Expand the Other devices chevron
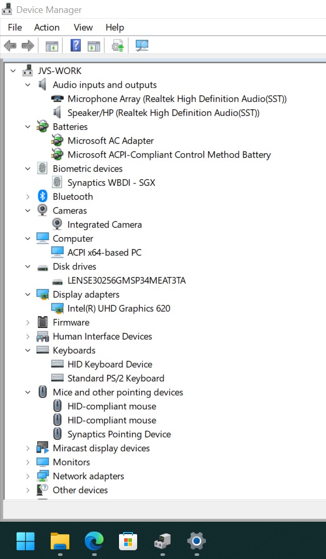The height and width of the screenshot is (559, 326). tap(28, 490)
